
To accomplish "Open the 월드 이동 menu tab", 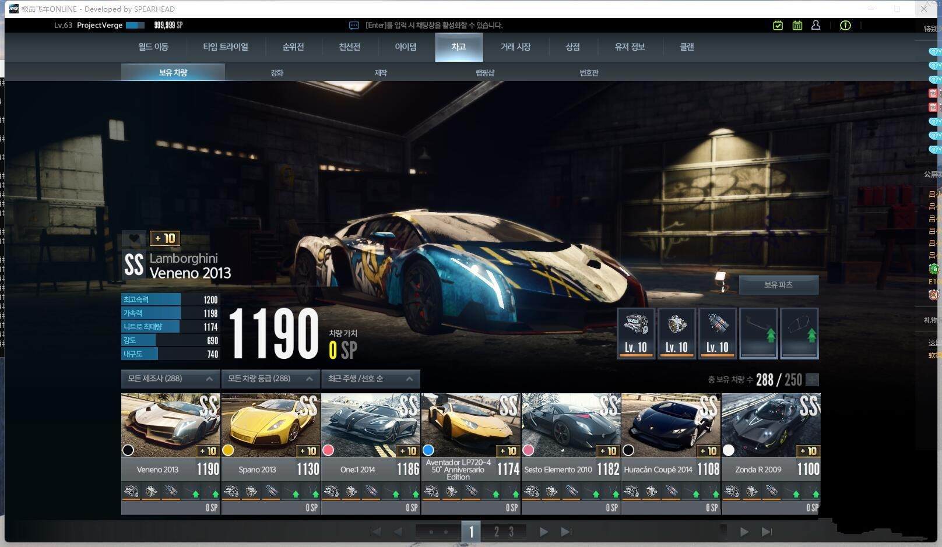I will tap(153, 47).
